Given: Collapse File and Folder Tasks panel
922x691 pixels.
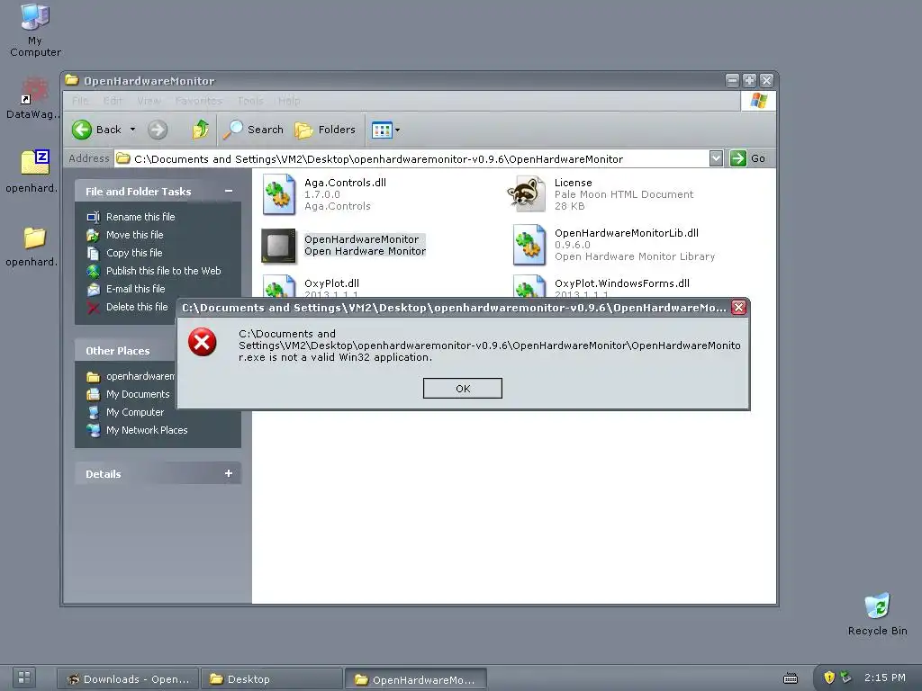Looking at the screenshot, I should pyautogui.click(x=228, y=191).
